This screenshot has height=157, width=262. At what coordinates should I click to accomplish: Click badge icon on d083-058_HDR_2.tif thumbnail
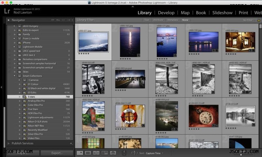[176, 92]
